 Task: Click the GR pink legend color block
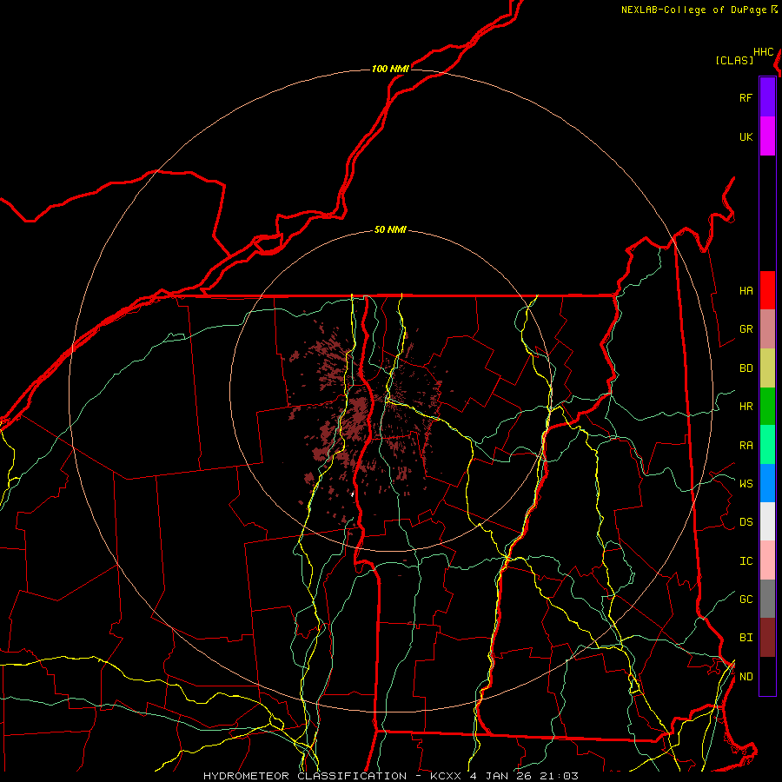click(x=767, y=329)
